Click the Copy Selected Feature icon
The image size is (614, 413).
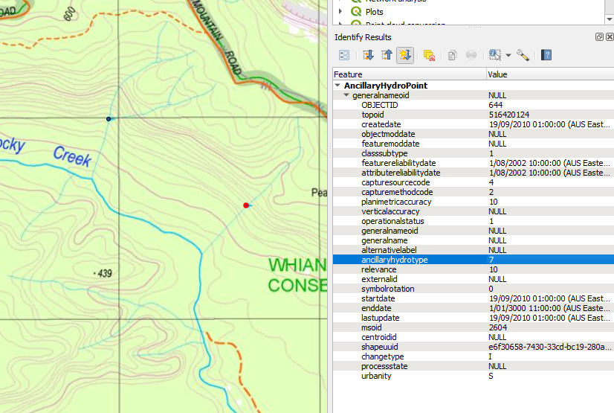[452, 55]
